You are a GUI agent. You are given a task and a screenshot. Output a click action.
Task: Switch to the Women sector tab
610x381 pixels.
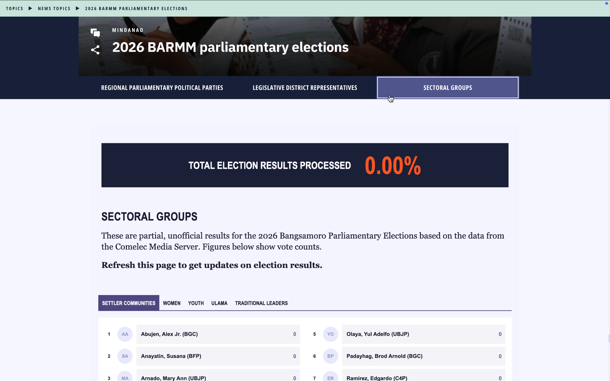(x=172, y=303)
